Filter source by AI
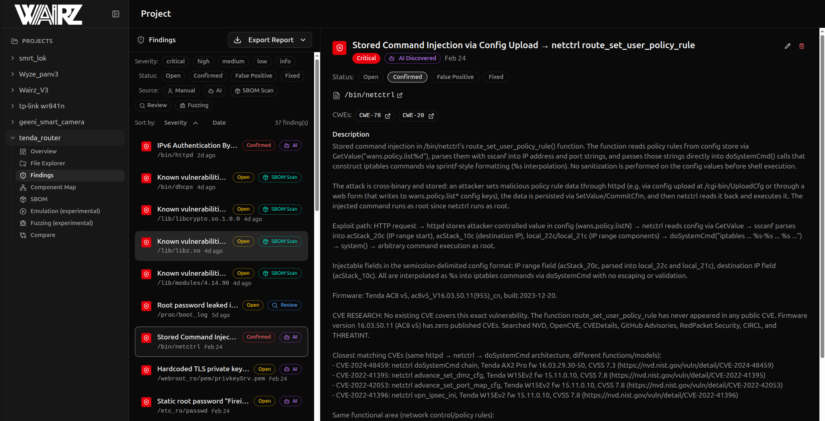Viewport: 825px width, 421px height. 215,91
